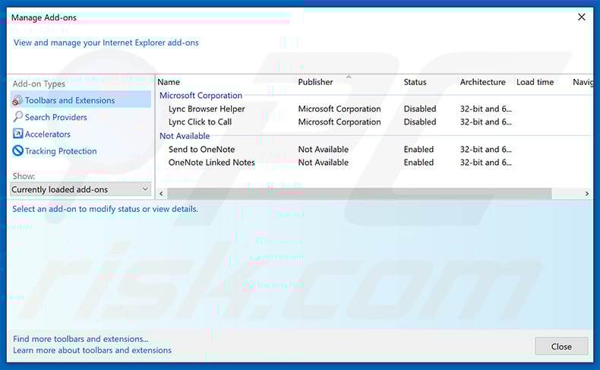This screenshot has width=600, height=370.
Task: Open the Currently loaded add-ons dropdown
Action: pos(81,189)
